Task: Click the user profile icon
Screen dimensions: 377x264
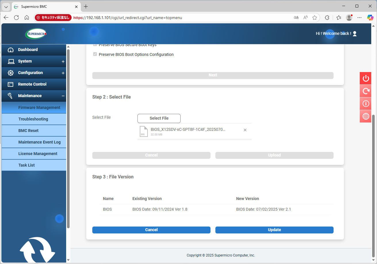Action: click(355, 34)
